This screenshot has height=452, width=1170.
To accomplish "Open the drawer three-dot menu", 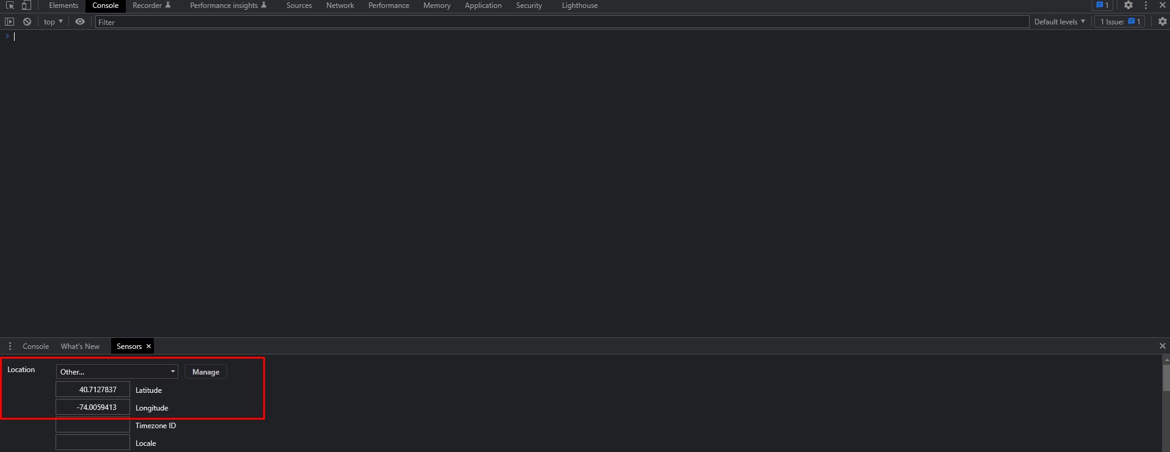I will (x=10, y=346).
